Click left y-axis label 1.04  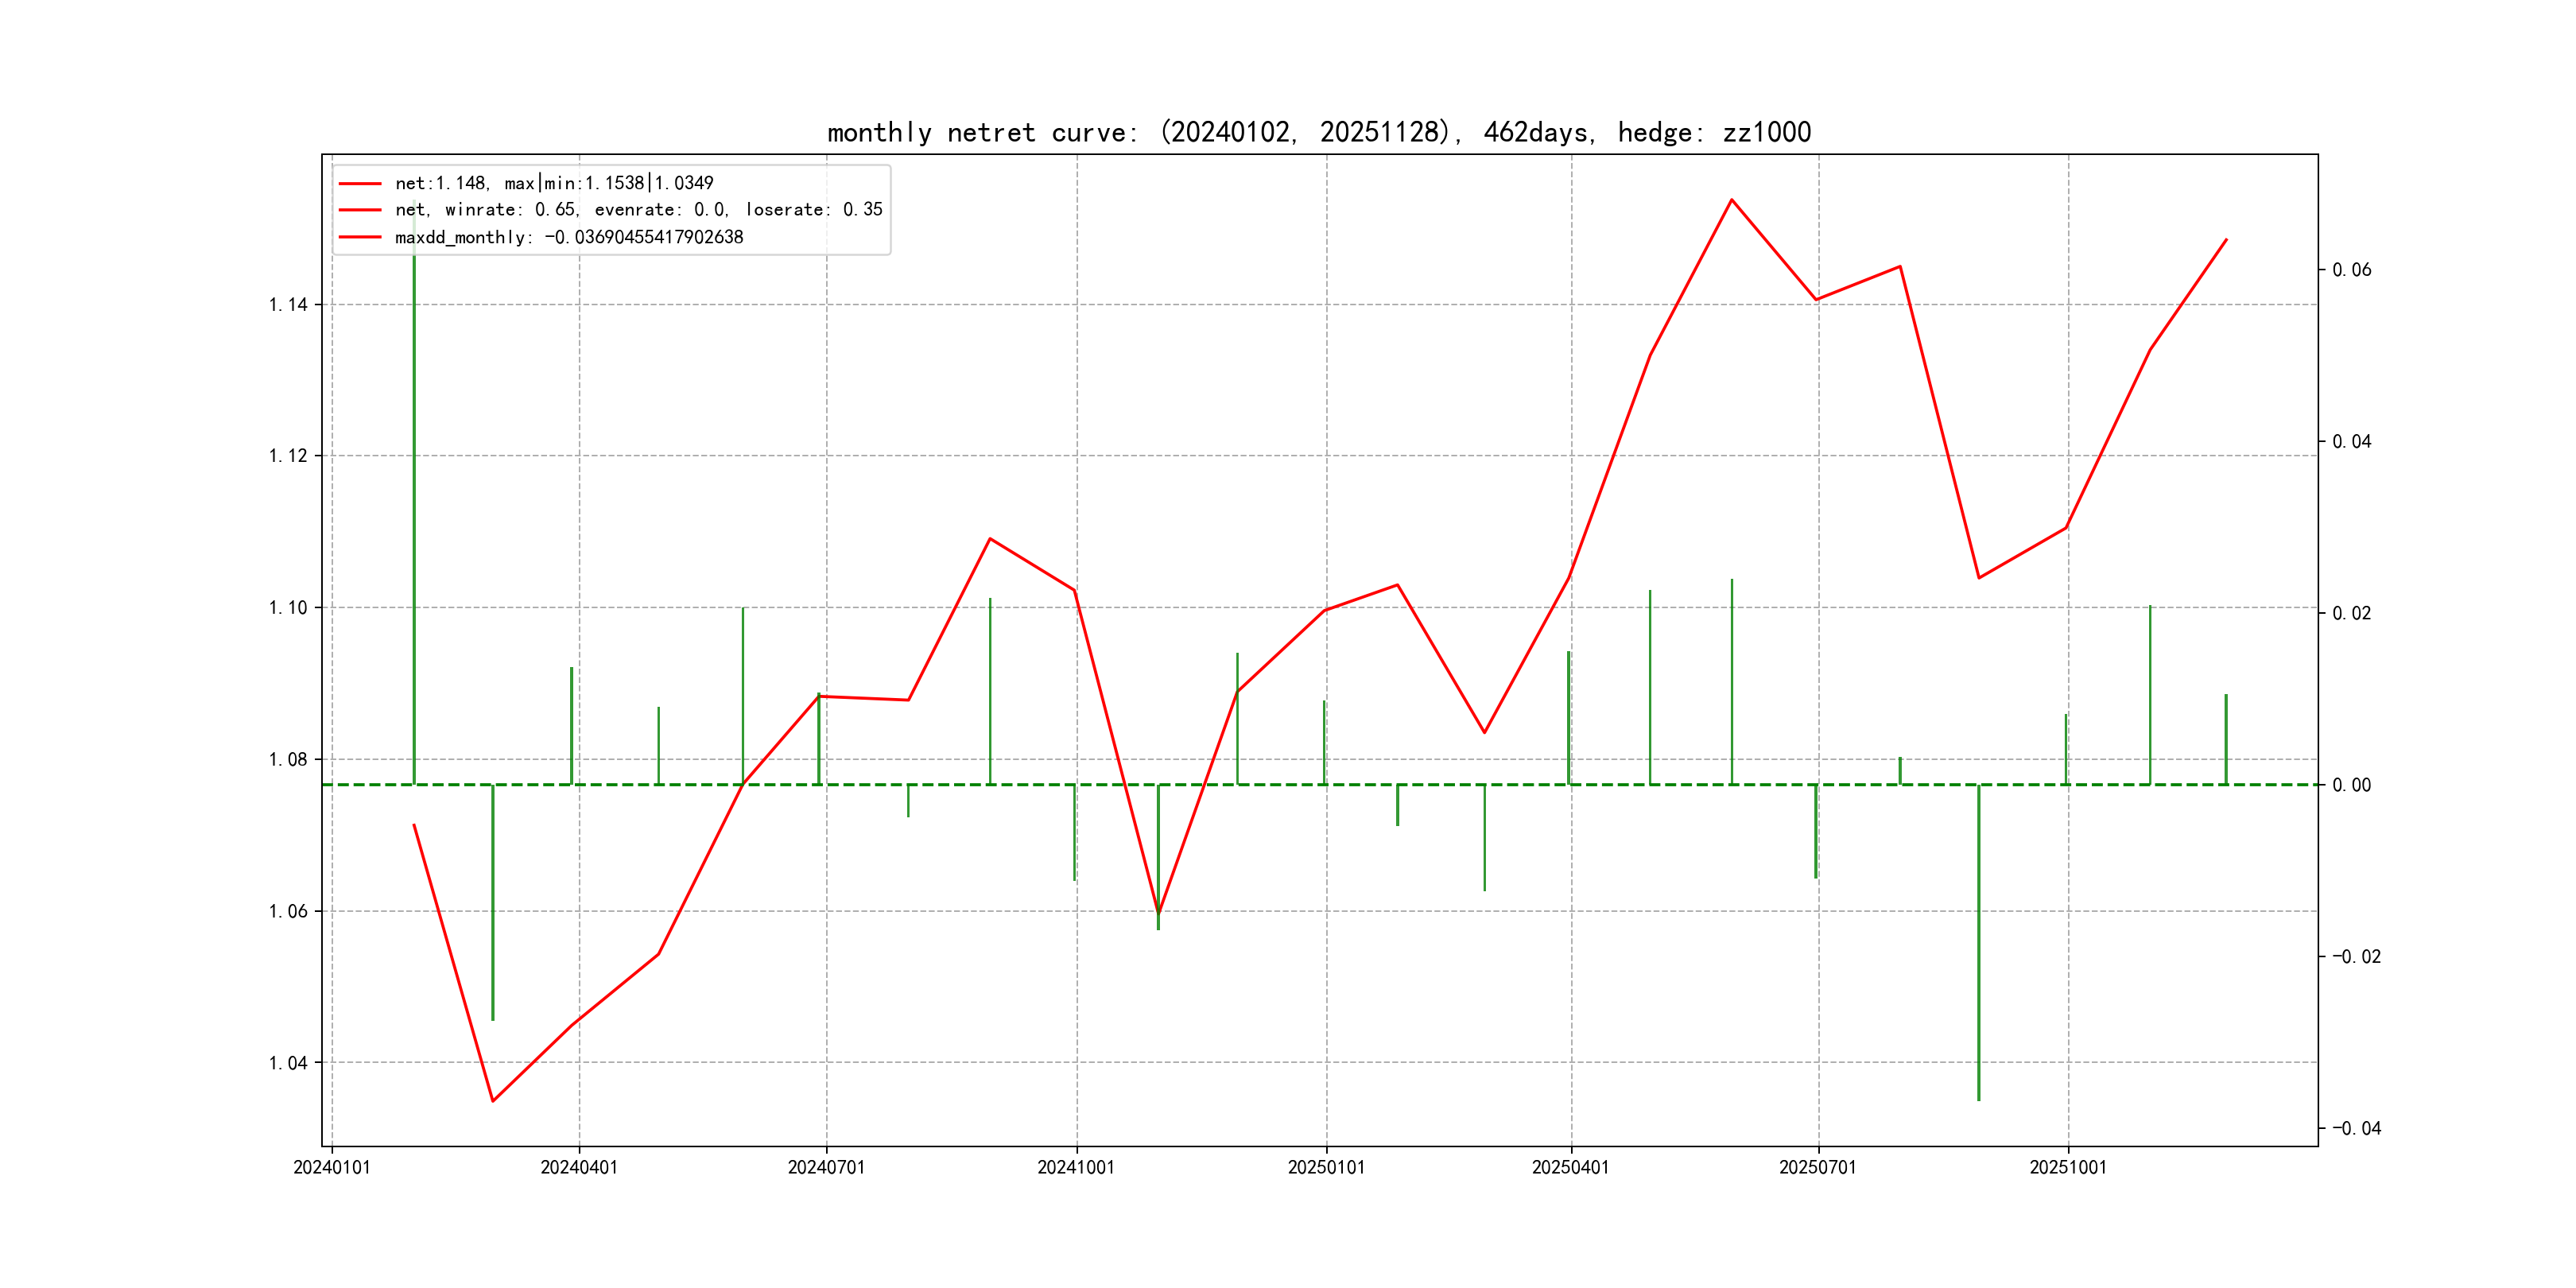288,1063
